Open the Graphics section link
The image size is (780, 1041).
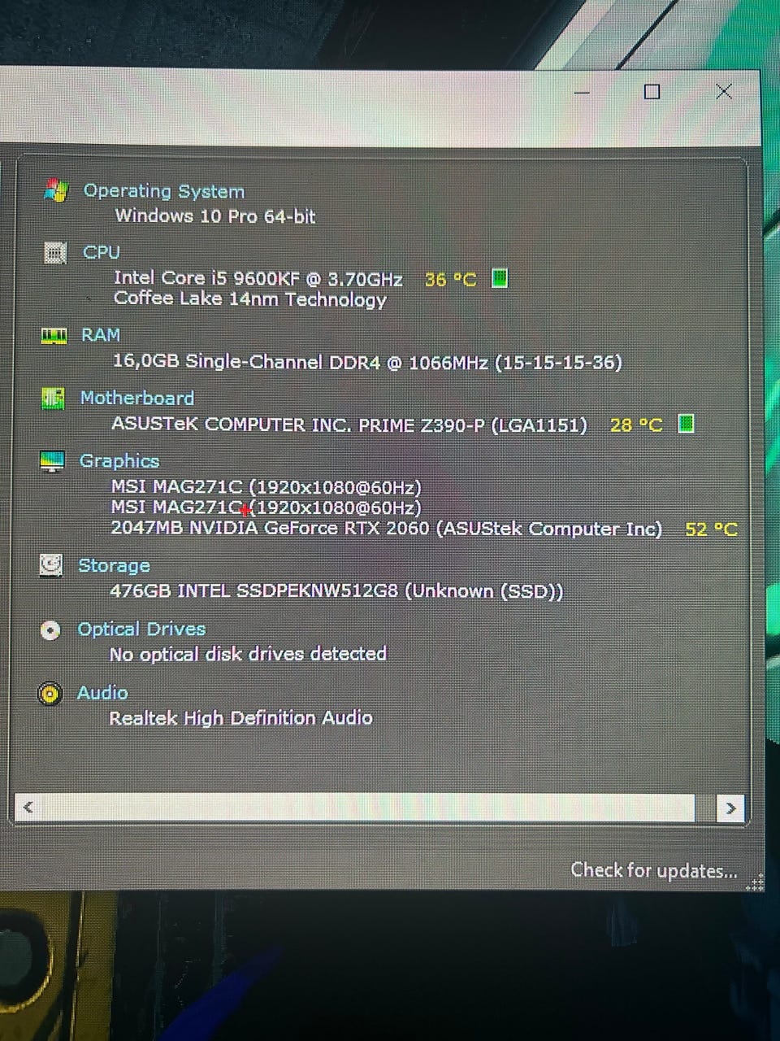click(x=119, y=461)
